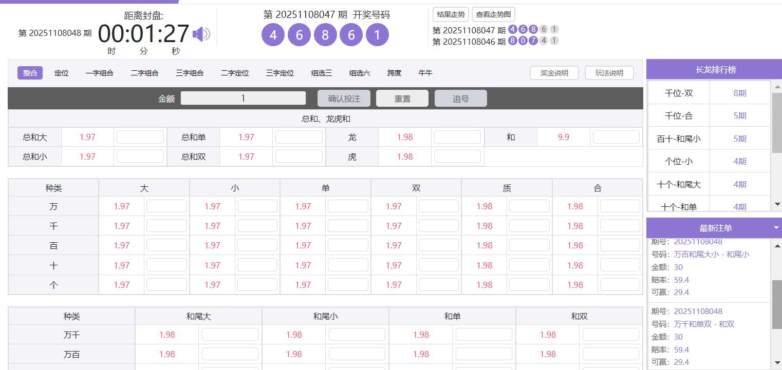Click the winning number ball 4
Viewport: 782px width, 370px height.
[273, 35]
